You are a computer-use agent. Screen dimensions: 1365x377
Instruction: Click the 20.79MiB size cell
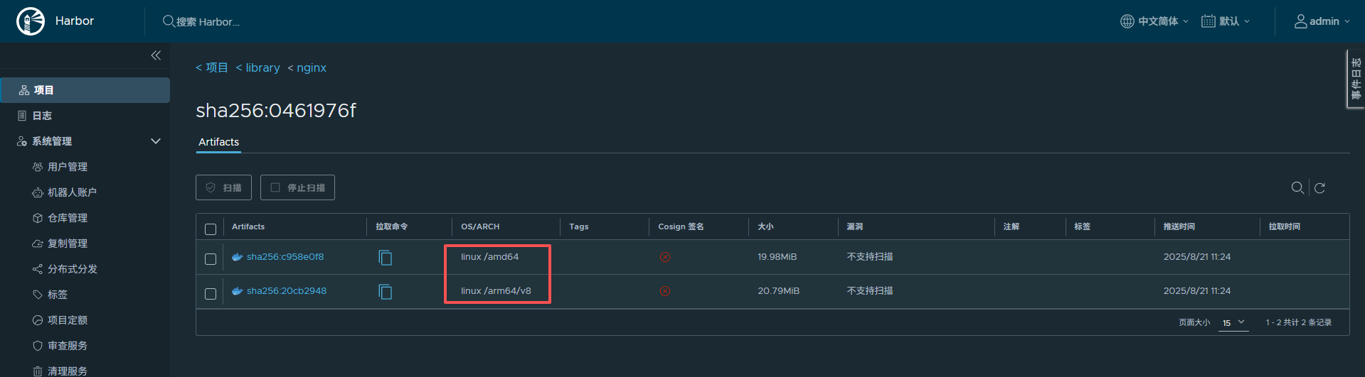tap(778, 291)
